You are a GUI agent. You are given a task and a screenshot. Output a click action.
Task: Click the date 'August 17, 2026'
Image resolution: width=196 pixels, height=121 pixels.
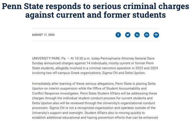[x=43, y=35]
